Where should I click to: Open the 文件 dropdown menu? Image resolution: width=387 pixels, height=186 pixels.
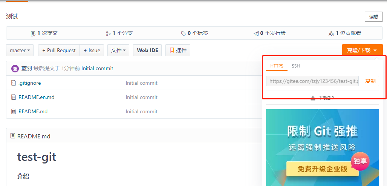[x=118, y=50]
